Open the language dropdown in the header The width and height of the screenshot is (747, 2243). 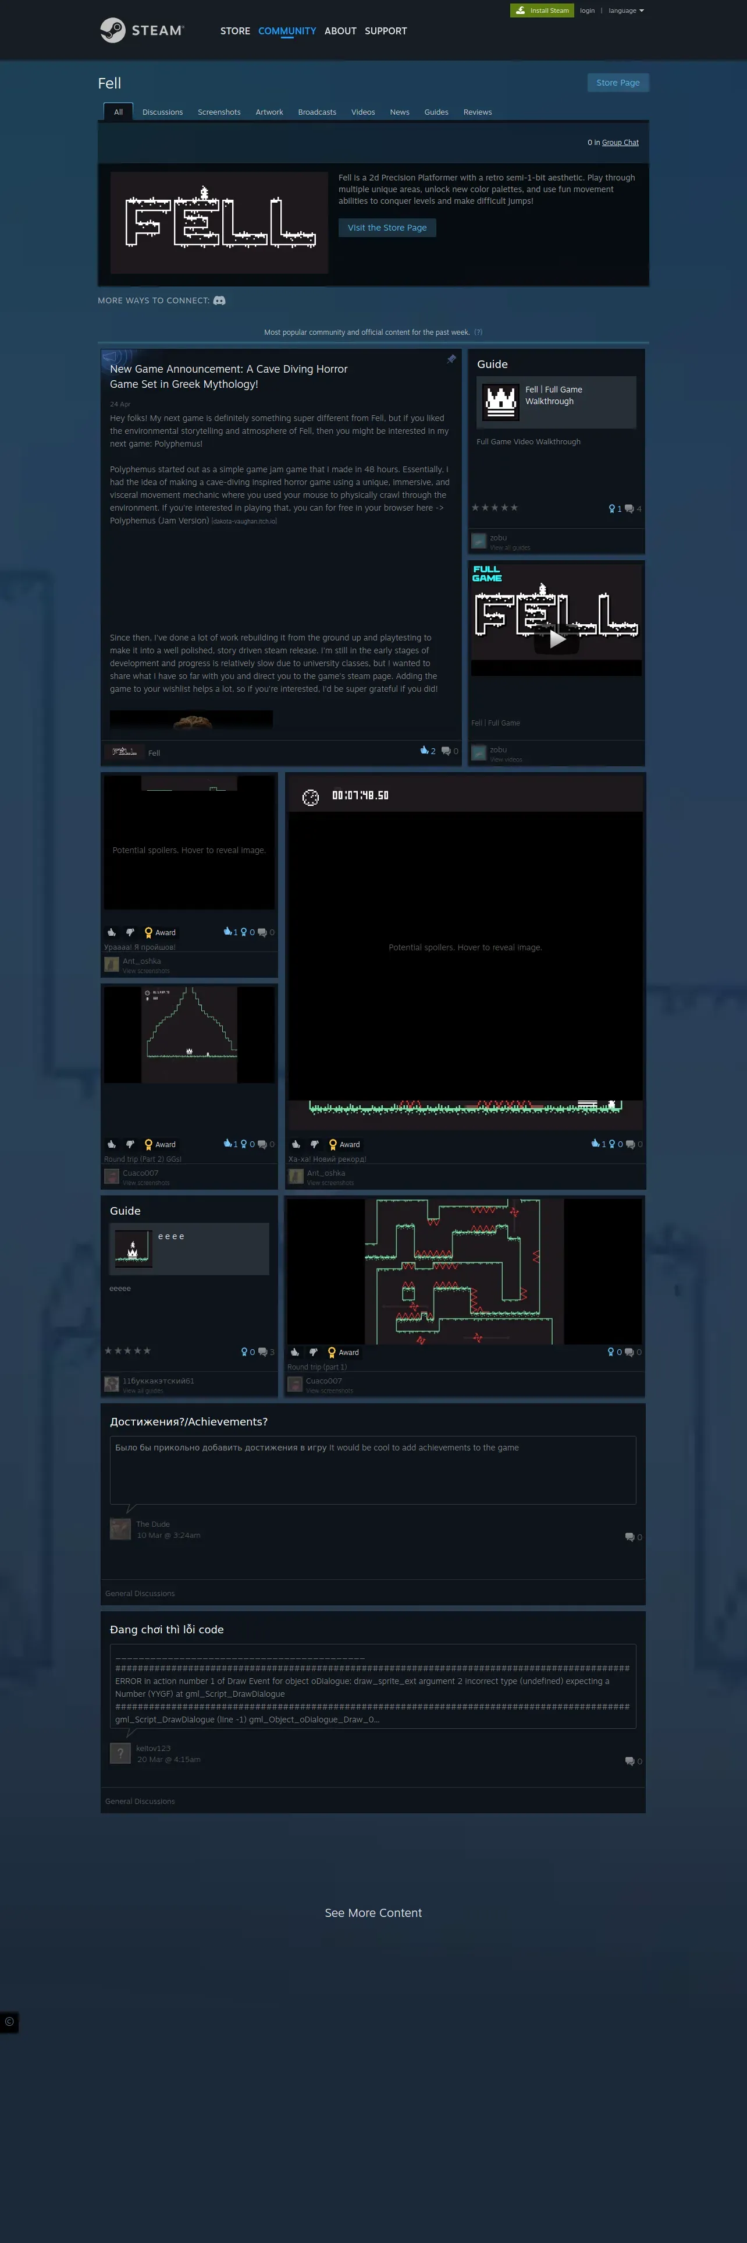[x=626, y=10]
